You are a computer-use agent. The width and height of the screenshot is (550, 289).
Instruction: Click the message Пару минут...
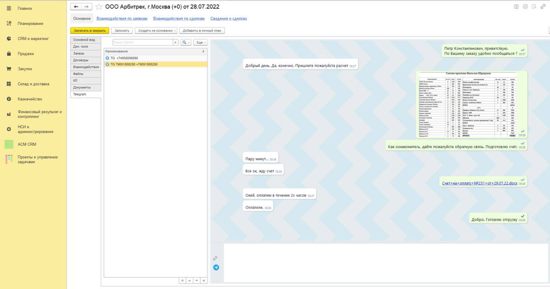261,159
